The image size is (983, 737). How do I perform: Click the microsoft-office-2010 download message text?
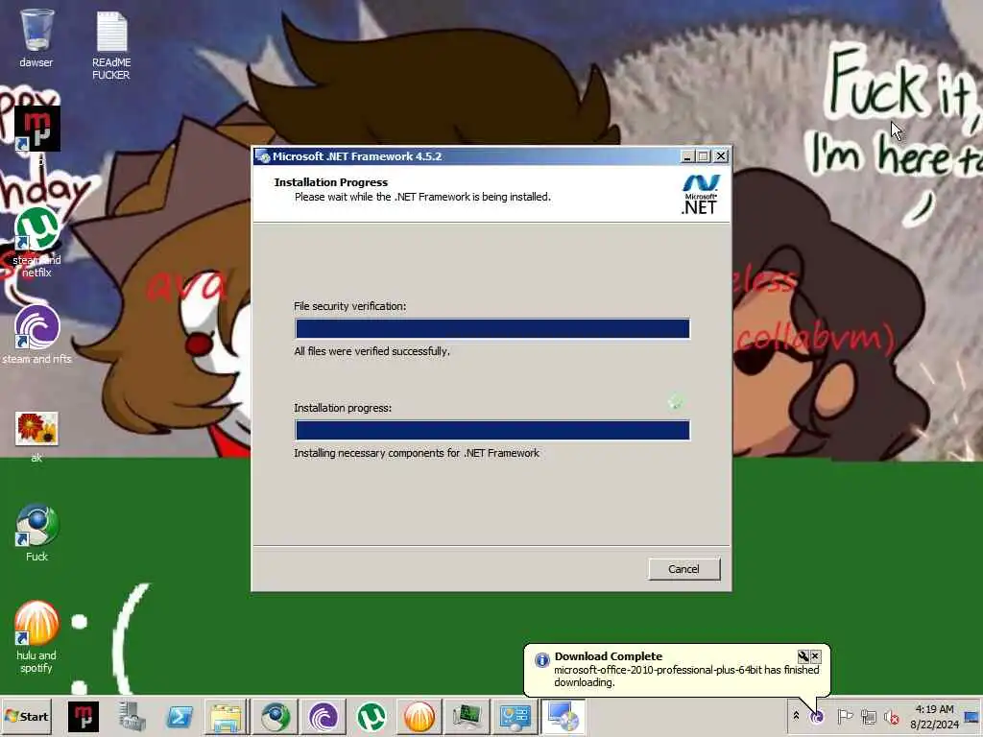pos(686,677)
